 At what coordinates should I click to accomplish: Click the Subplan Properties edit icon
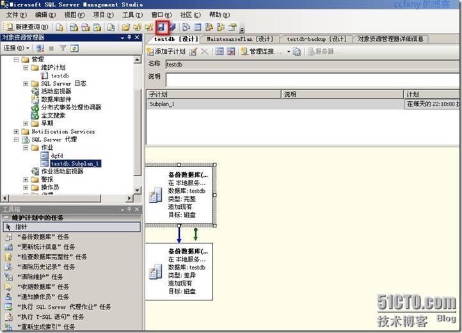click(193, 52)
